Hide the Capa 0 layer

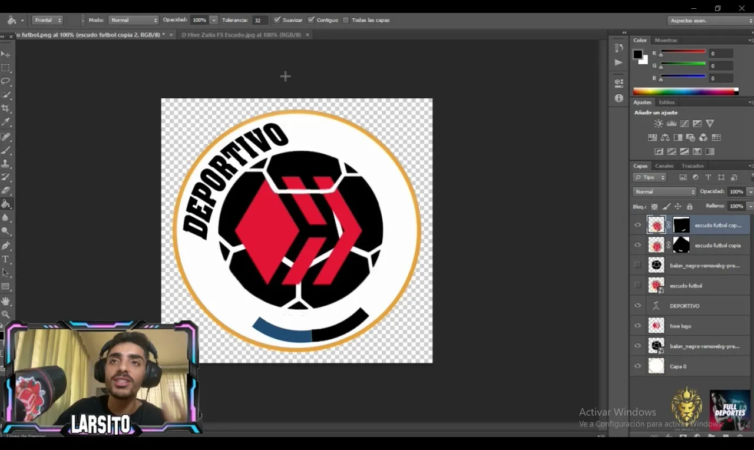click(637, 366)
